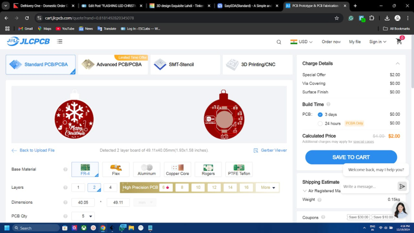The height and width of the screenshot is (233, 414).
Task: Click SAVE TO CART button
Action: click(351, 157)
